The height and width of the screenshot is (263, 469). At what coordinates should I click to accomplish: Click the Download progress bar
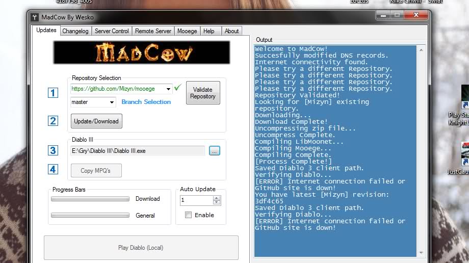[90, 199]
